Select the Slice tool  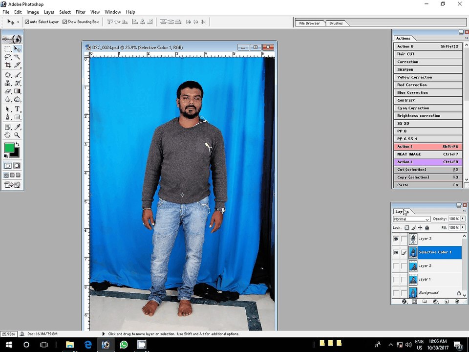pyautogui.click(x=17, y=65)
